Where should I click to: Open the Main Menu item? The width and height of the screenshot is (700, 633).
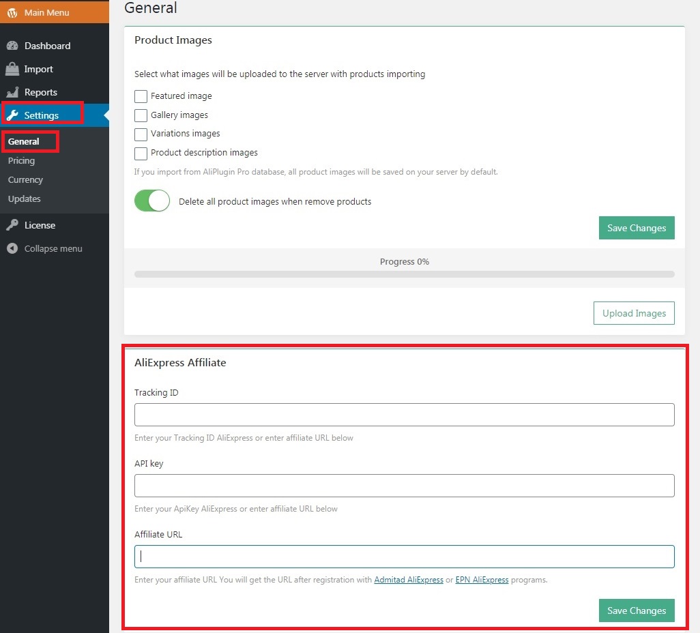(55, 12)
